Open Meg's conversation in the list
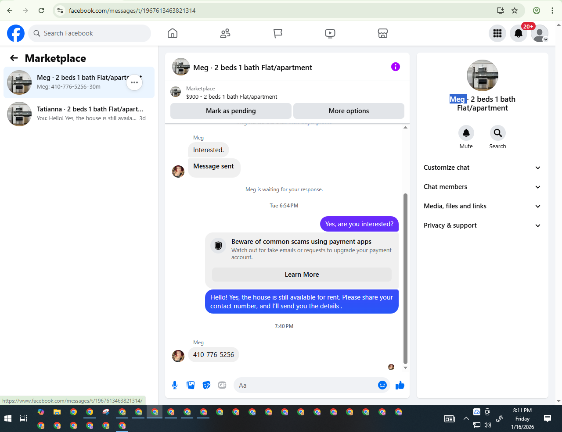 [79, 82]
